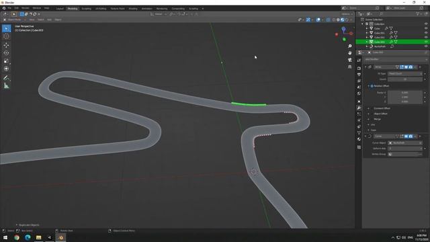
Task: Select the Select Box tool
Action: coord(6,28)
